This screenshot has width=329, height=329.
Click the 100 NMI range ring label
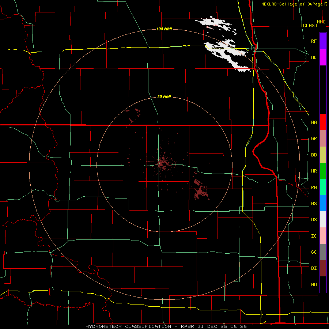[164, 29]
